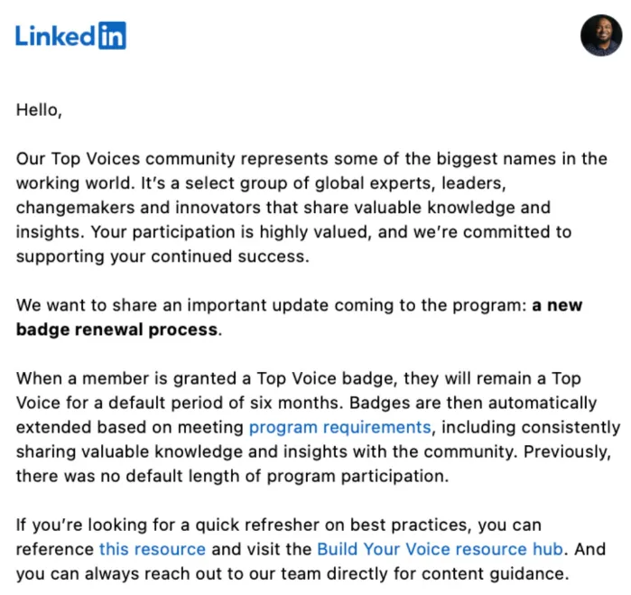Visit the Build Your Voice resource hub link
This screenshot has height=595, width=631.
tap(440, 549)
